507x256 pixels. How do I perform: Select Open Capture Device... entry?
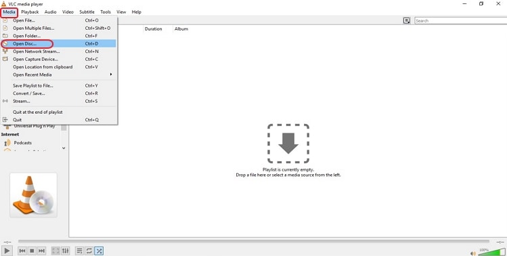tap(59, 59)
